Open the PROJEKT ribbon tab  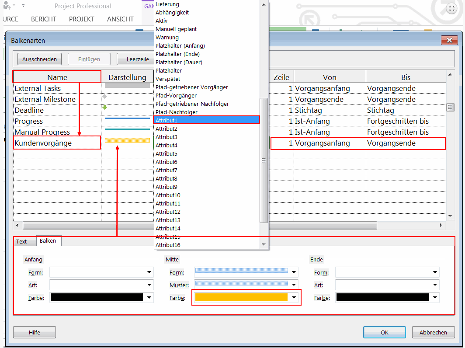pos(81,19)
